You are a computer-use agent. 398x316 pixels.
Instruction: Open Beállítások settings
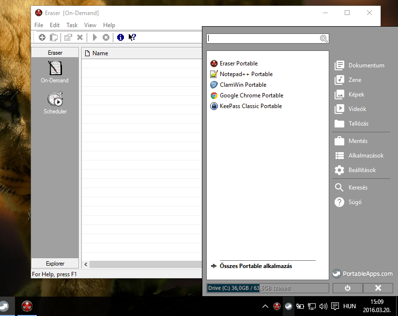pyautogui.click(x=355, y=170)
